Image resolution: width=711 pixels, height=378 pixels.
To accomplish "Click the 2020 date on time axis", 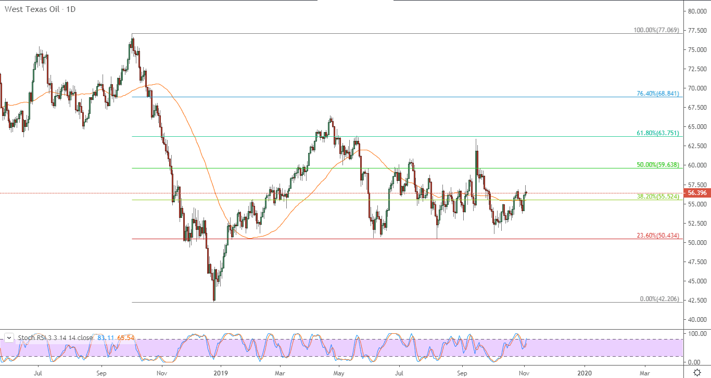I will tap(585, 373).
